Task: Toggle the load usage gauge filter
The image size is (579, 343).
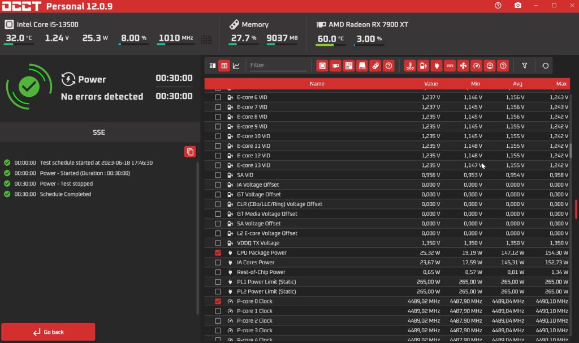Action: pos(490,66)
